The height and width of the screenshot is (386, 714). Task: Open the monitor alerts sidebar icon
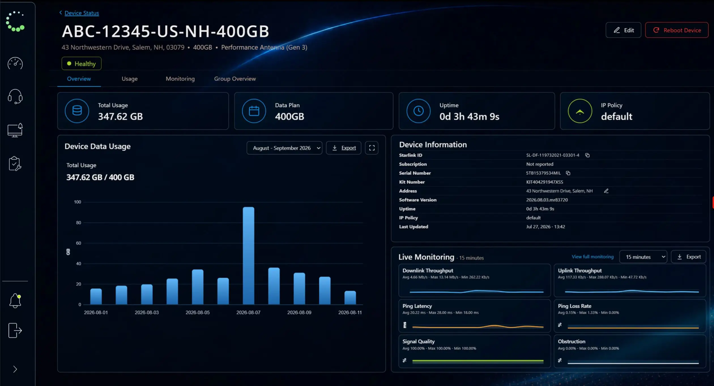click(x=15, y=130)
